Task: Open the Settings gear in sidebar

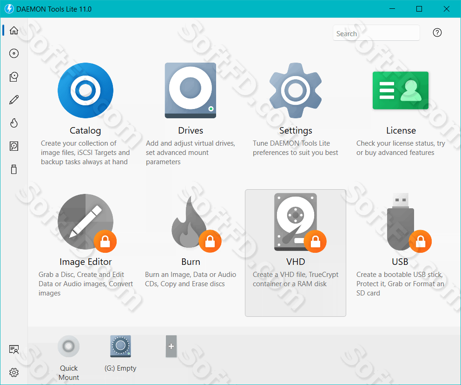Action: (x=14, y=372)
